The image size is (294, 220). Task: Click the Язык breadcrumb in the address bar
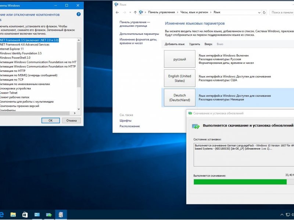pyautogui.click(x=217, y=12)
